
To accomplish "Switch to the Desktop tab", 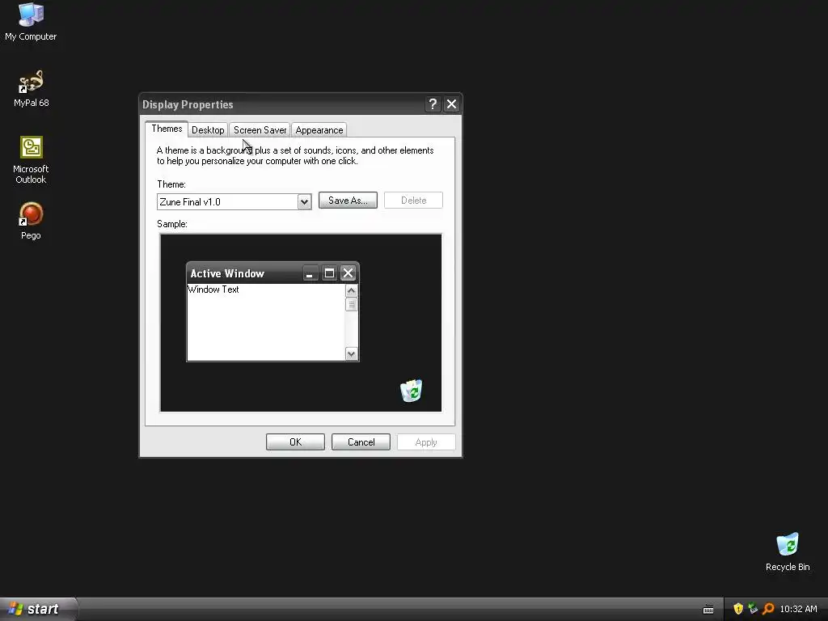I will [x=208, y=130].
